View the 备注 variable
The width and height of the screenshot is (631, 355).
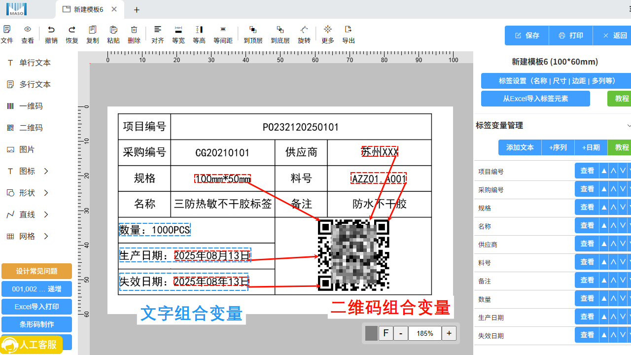click(587, 281)
